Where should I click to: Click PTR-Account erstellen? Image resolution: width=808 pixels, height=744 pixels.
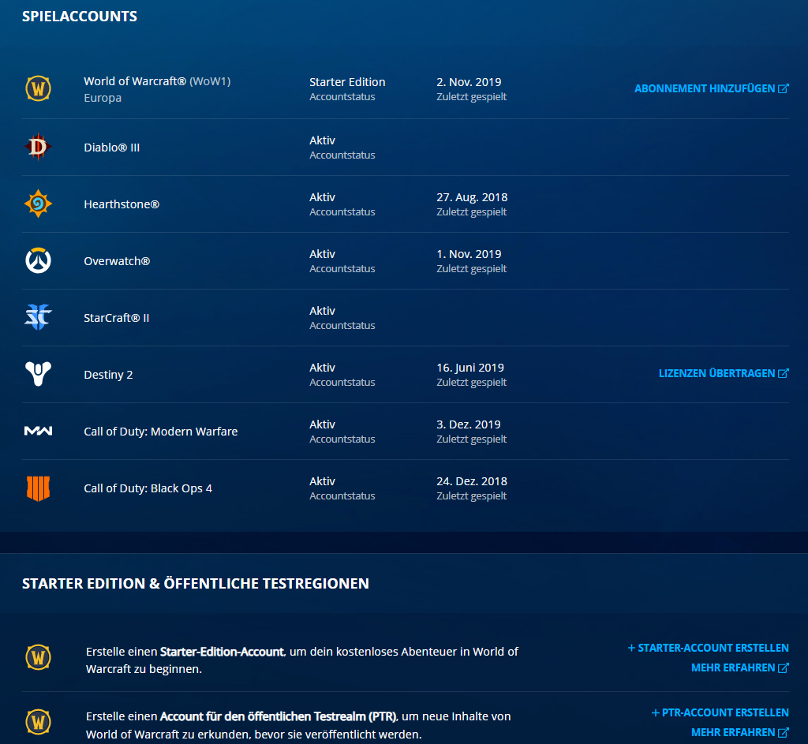point(720,712)
